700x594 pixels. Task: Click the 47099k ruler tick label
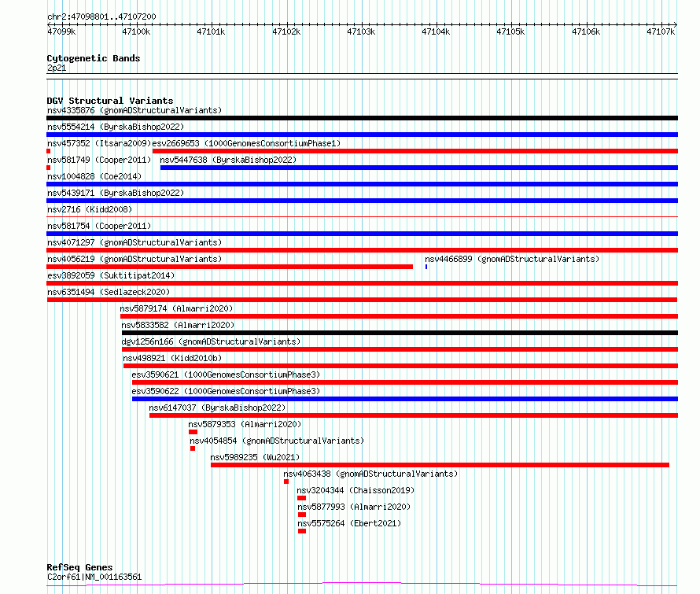61,31
